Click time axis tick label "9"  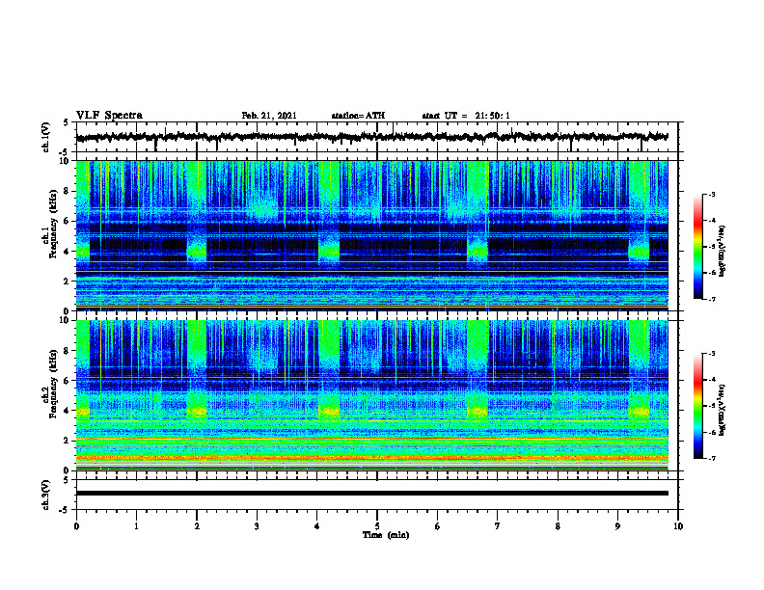tap(617, 526)
